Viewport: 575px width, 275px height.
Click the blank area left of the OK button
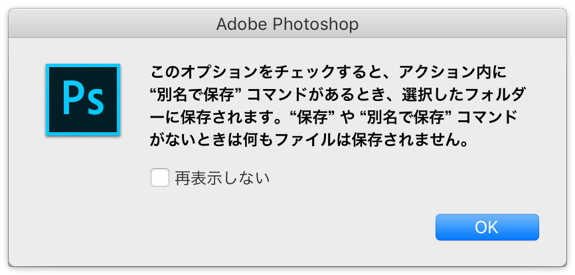tap(293, 227)
